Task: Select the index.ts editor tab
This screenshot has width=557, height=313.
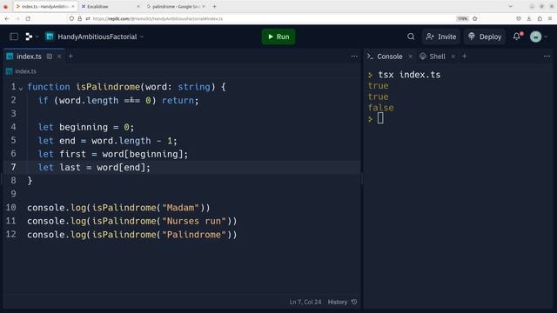Action: (29, 57)
